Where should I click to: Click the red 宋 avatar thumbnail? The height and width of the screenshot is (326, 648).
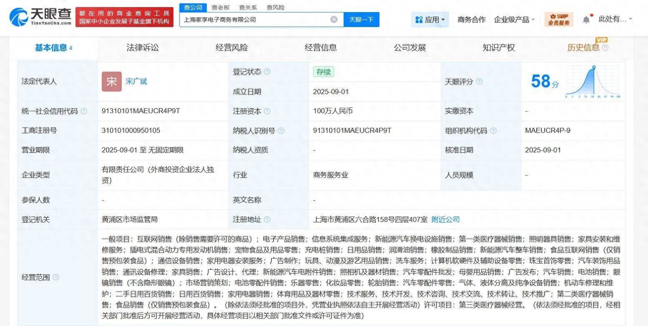111,82
